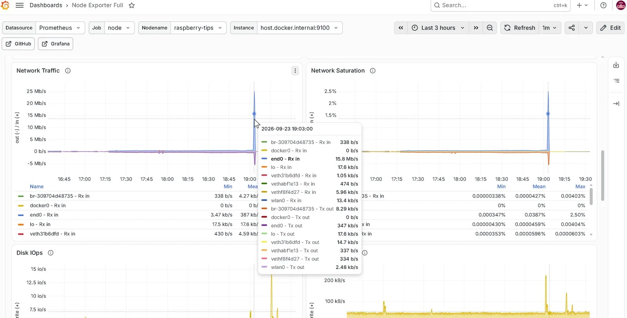
Task: Open the Grafana link
Action: tap(56, 44)
